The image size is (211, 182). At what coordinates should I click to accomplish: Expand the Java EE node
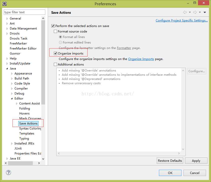point(7,158)
